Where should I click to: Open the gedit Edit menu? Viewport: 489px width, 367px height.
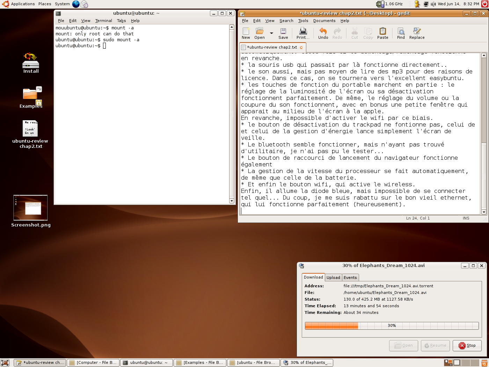(x=257, y=21)
